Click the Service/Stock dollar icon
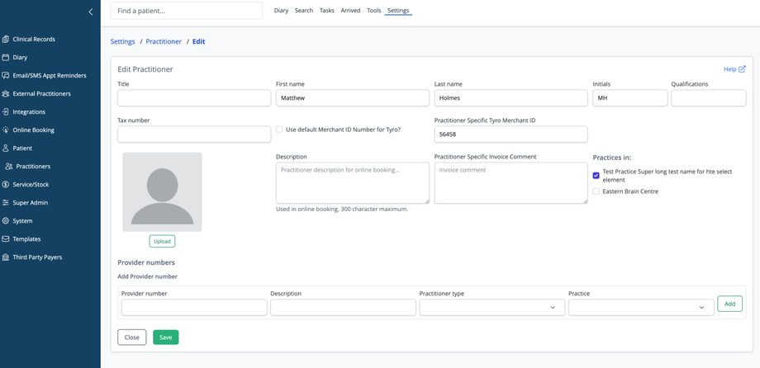The width and height of the screenshot is (760, 368). tap(6, 185)
